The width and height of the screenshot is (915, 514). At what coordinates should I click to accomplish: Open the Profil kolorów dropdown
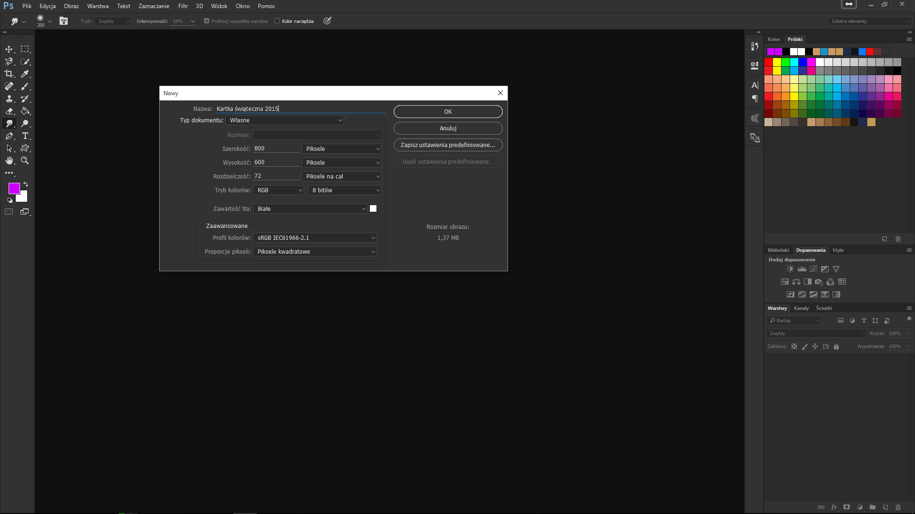point(315,237)
